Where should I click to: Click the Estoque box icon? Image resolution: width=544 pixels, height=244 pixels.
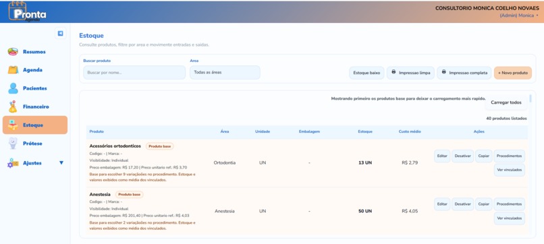pyautogui.click(x=13, y=125)
